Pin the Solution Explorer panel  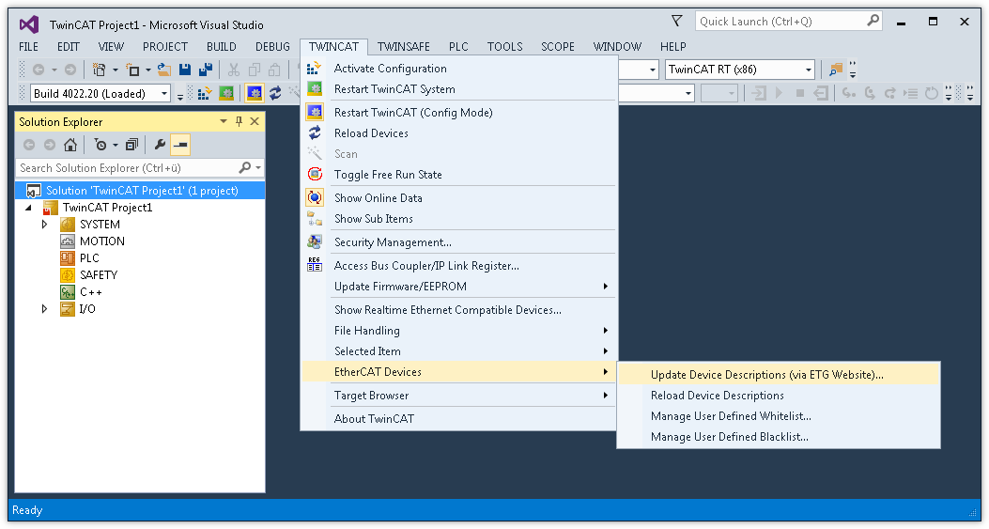tap(240, 121)
